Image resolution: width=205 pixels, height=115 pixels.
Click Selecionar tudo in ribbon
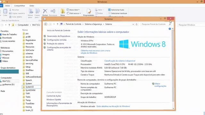point(116,10)
